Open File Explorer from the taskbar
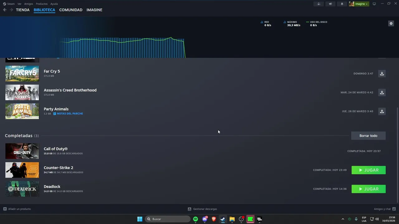 [x=232, y=219]
